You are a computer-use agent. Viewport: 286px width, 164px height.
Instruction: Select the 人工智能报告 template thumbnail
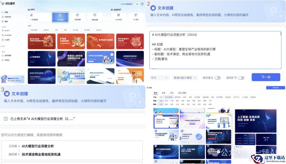[42, 58]
